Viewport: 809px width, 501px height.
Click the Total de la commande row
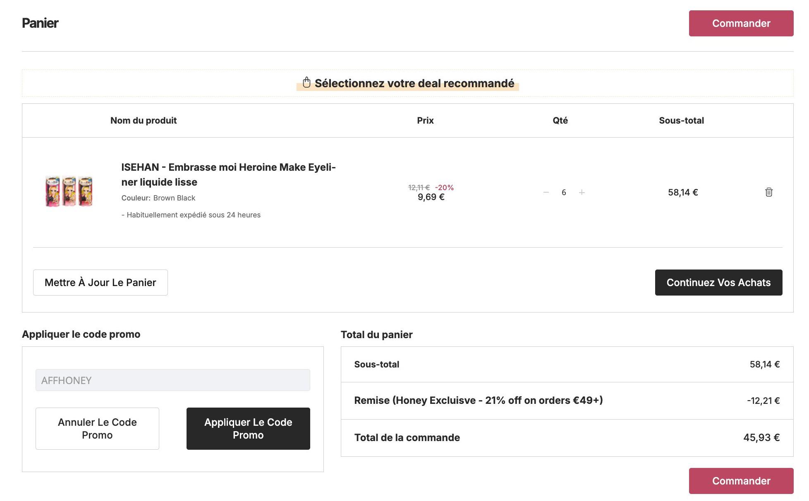click(567, 438)
